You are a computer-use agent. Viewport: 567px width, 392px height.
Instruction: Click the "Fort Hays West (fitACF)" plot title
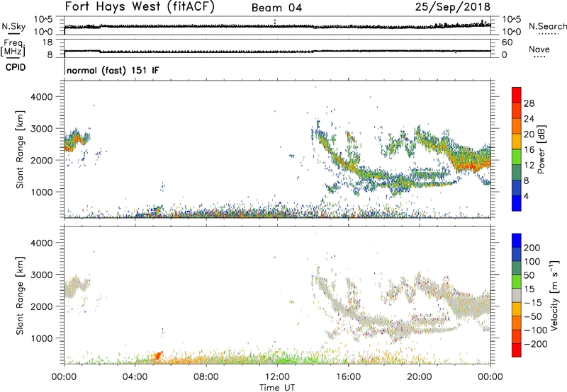tap(140, 6)
